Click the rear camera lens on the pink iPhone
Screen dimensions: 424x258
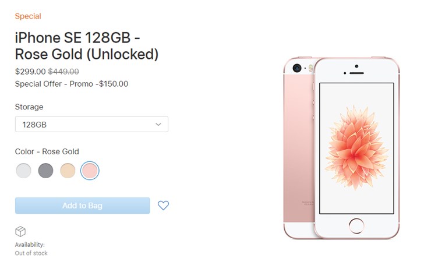pos(296,68)
